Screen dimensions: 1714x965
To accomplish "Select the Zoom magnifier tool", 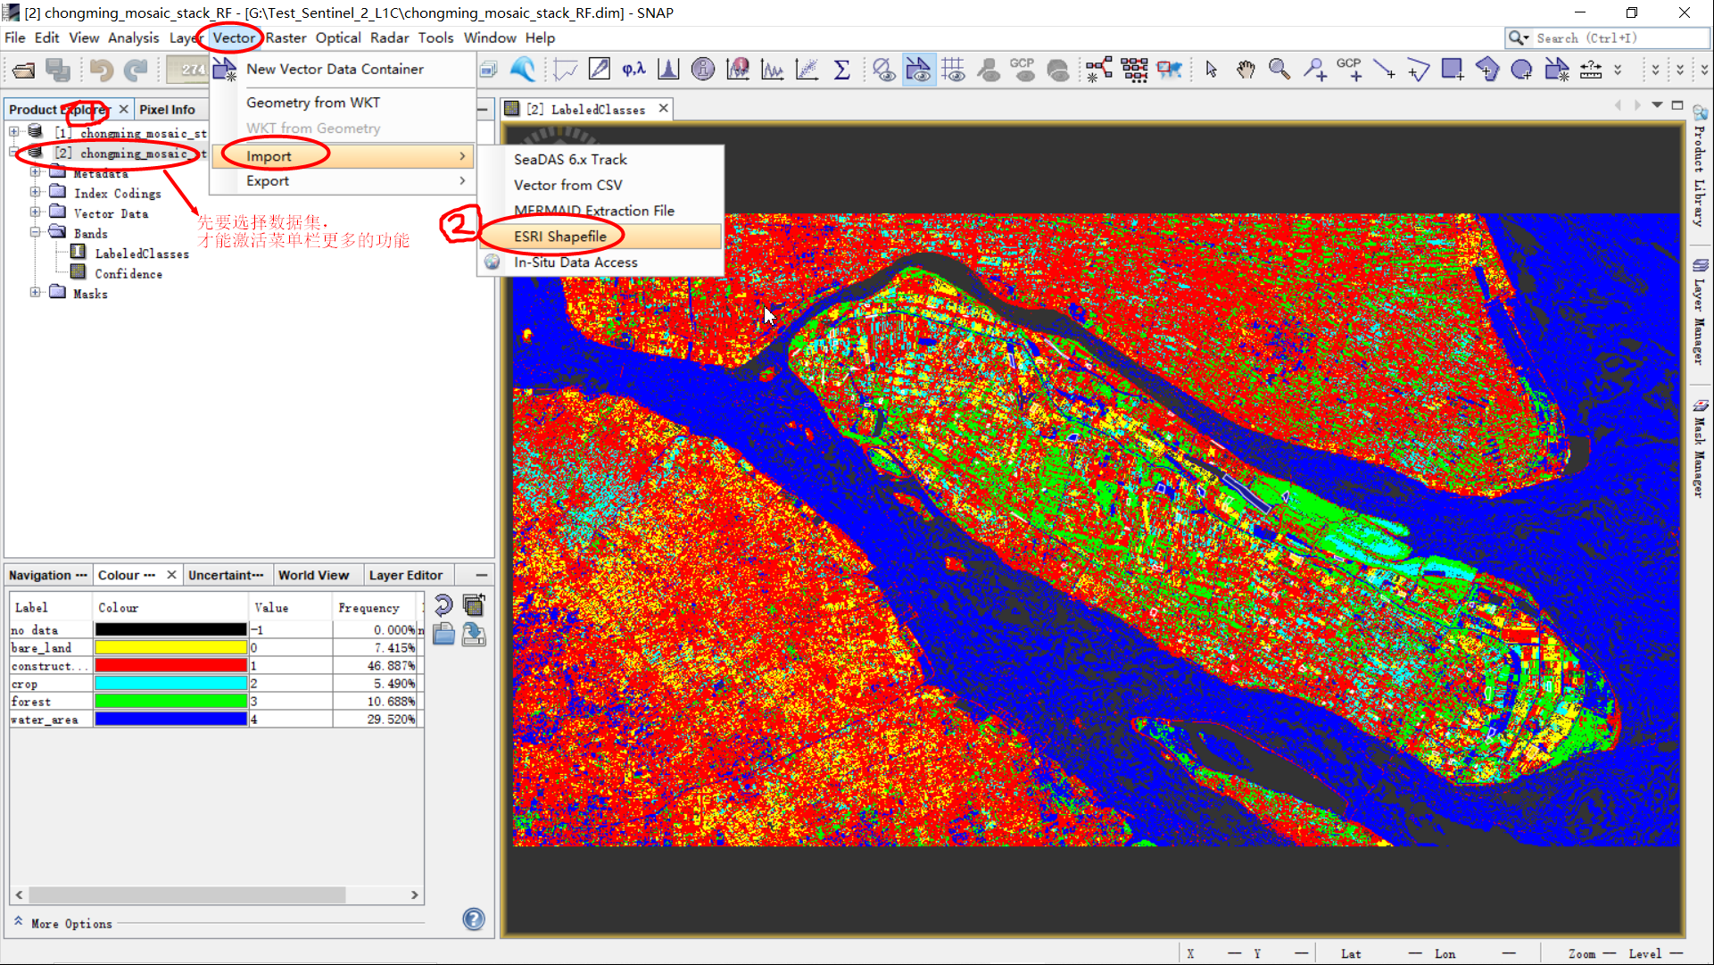I will pos(1279,70).
